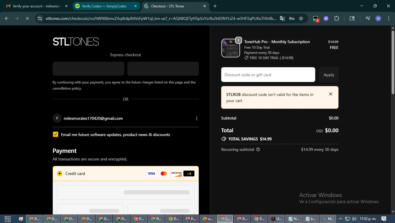Click the Visa card icon

click(x=151, y=174)
